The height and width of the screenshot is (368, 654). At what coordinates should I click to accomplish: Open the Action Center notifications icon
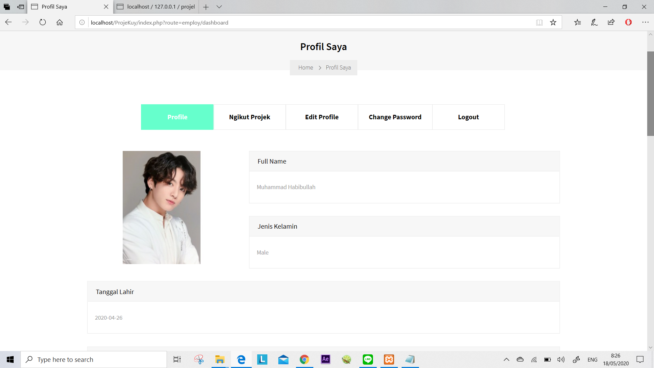tap(640, 359)
